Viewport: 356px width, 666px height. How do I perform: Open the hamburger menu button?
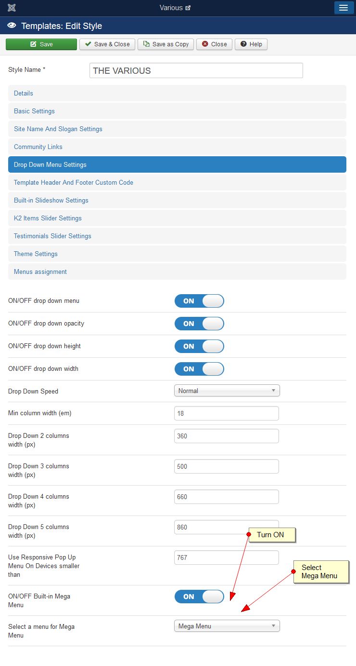click(x=343, y=8)
